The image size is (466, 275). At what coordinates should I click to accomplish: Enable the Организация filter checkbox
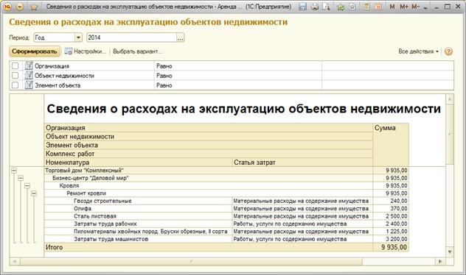(15, 65)
